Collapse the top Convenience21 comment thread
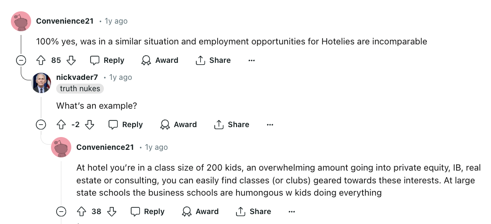This screenshot has height=224, width=491. tap(21, 60)
